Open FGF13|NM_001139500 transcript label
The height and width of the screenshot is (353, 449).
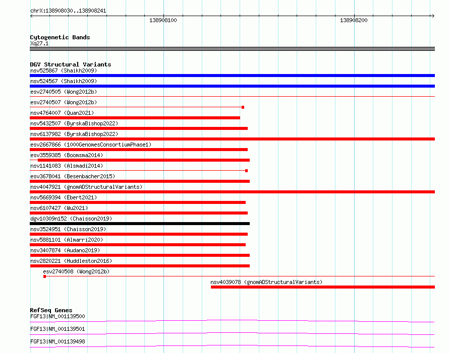[58, 316]
